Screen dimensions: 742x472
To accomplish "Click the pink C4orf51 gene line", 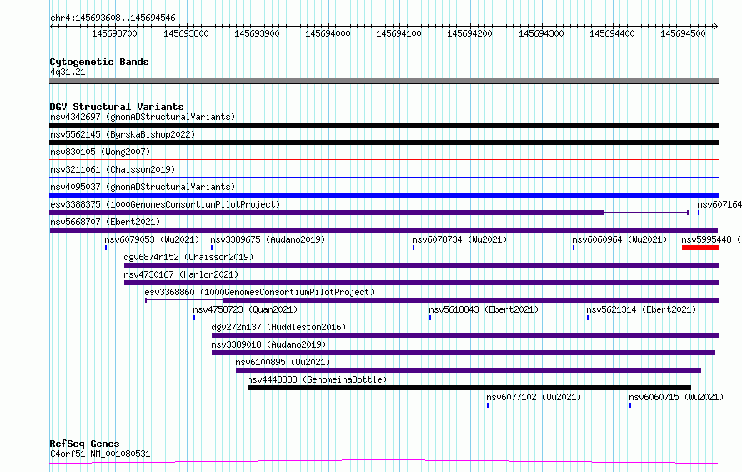I will coord(384,461).
